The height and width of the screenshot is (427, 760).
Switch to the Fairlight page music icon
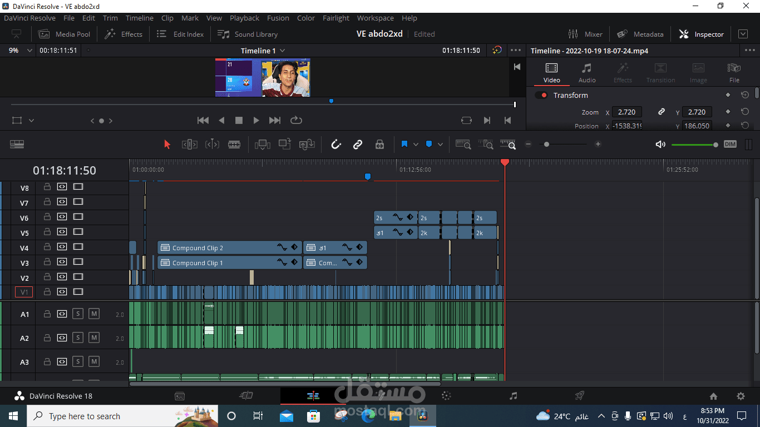tap(513, 396)
